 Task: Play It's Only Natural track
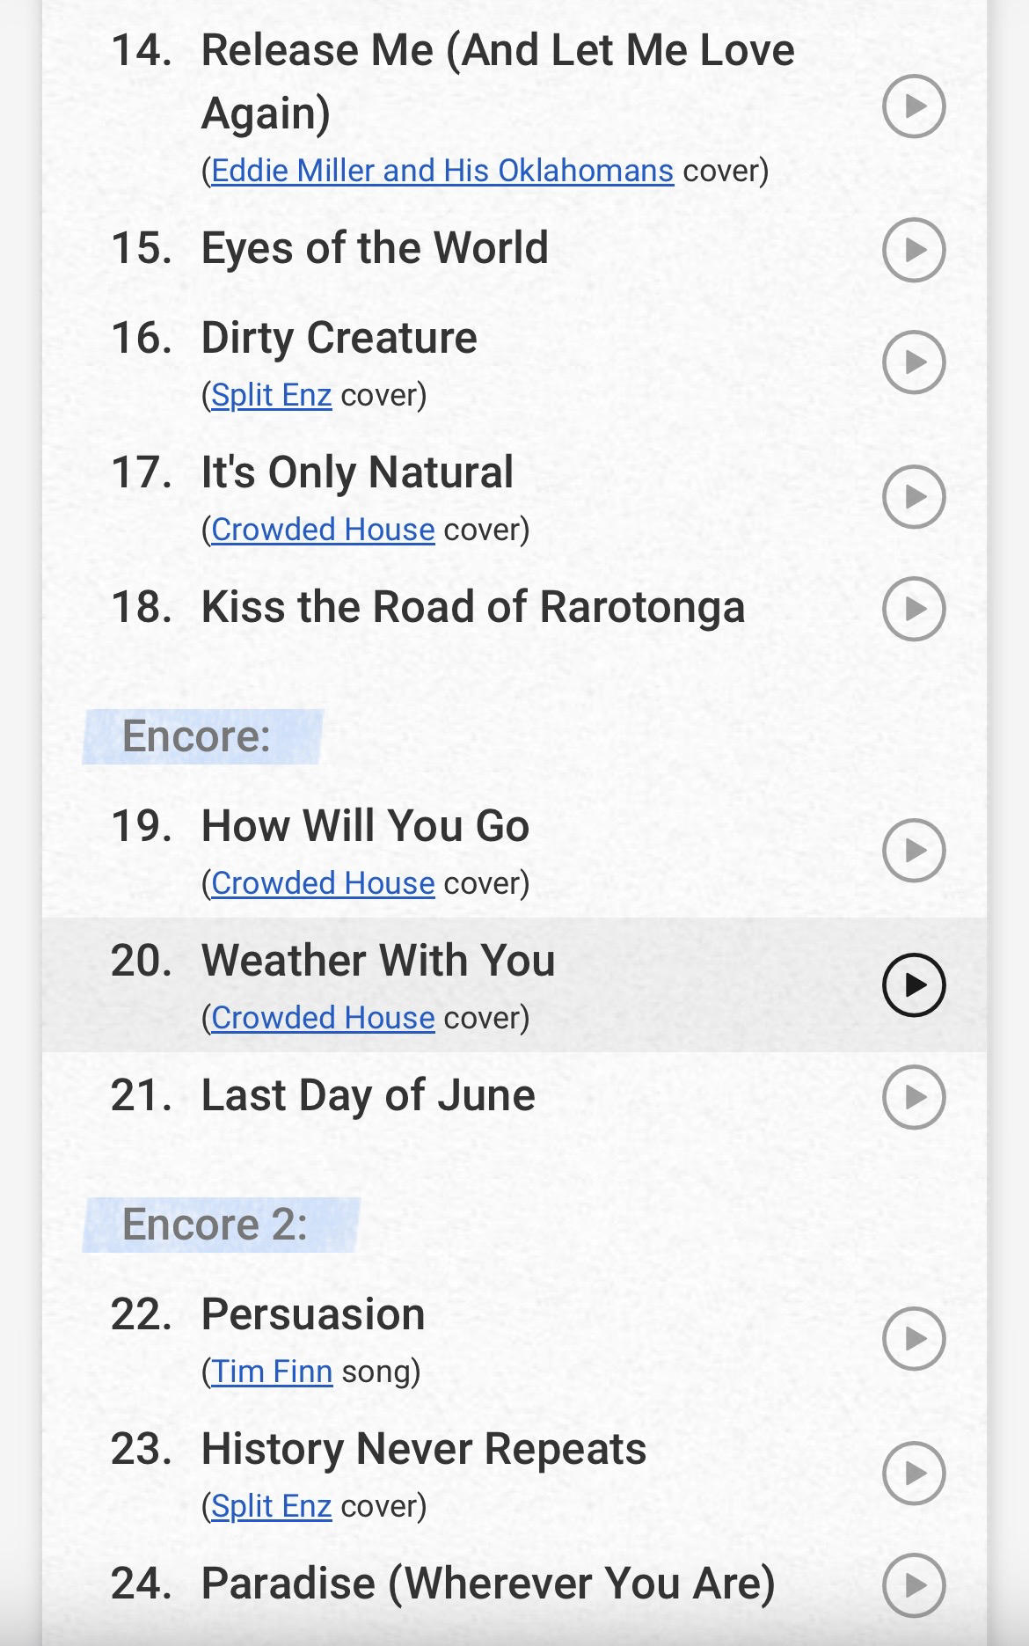(x=914, y=496)
